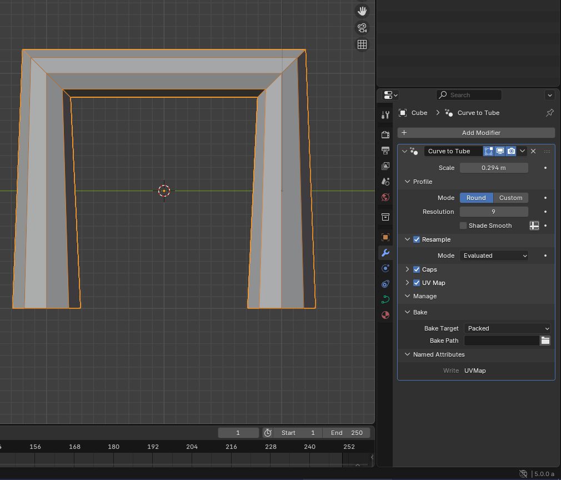The width and height of the screenshot is (561, 480).
Task: Click the pan view hand icon
Action: [x=362, y=11]
